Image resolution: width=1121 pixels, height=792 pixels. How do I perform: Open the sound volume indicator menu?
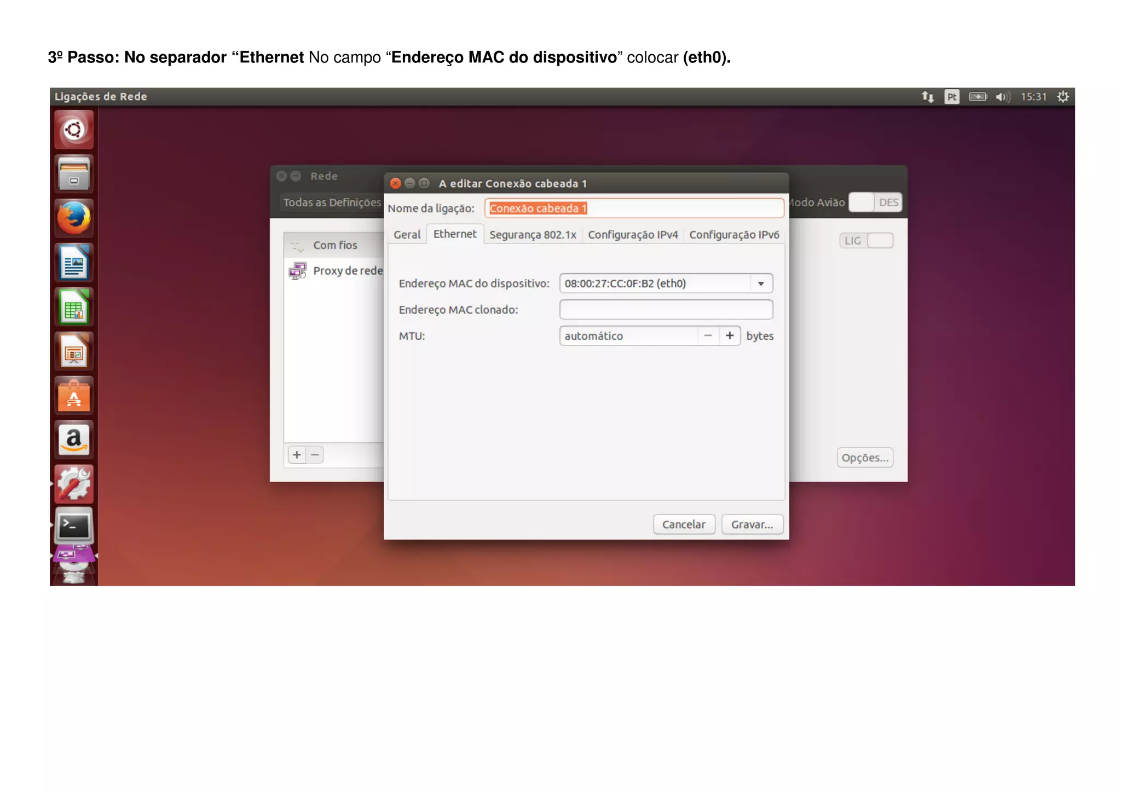(1002, 97)
